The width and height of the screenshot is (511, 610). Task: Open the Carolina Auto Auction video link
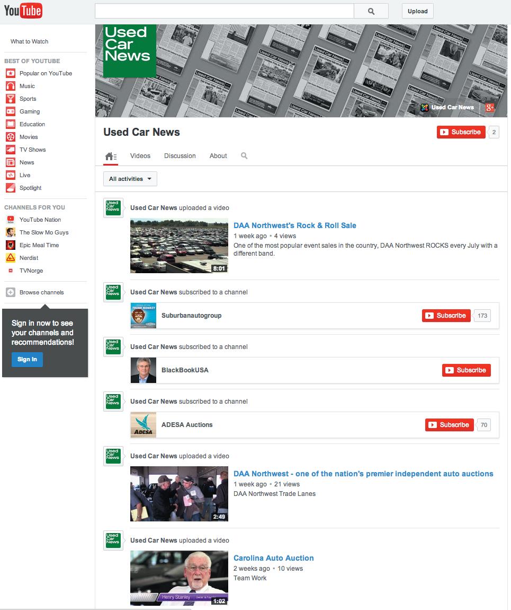click(x=273, y=558)
